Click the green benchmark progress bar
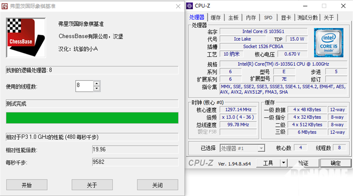Screen dimensions: 353x196 coord(92,118)
